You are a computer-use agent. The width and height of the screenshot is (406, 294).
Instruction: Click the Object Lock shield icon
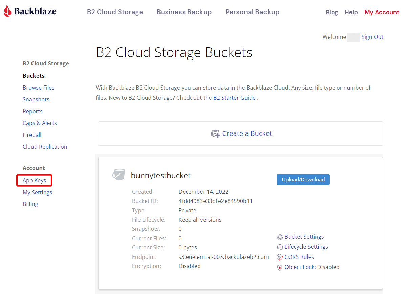(280, 267)
